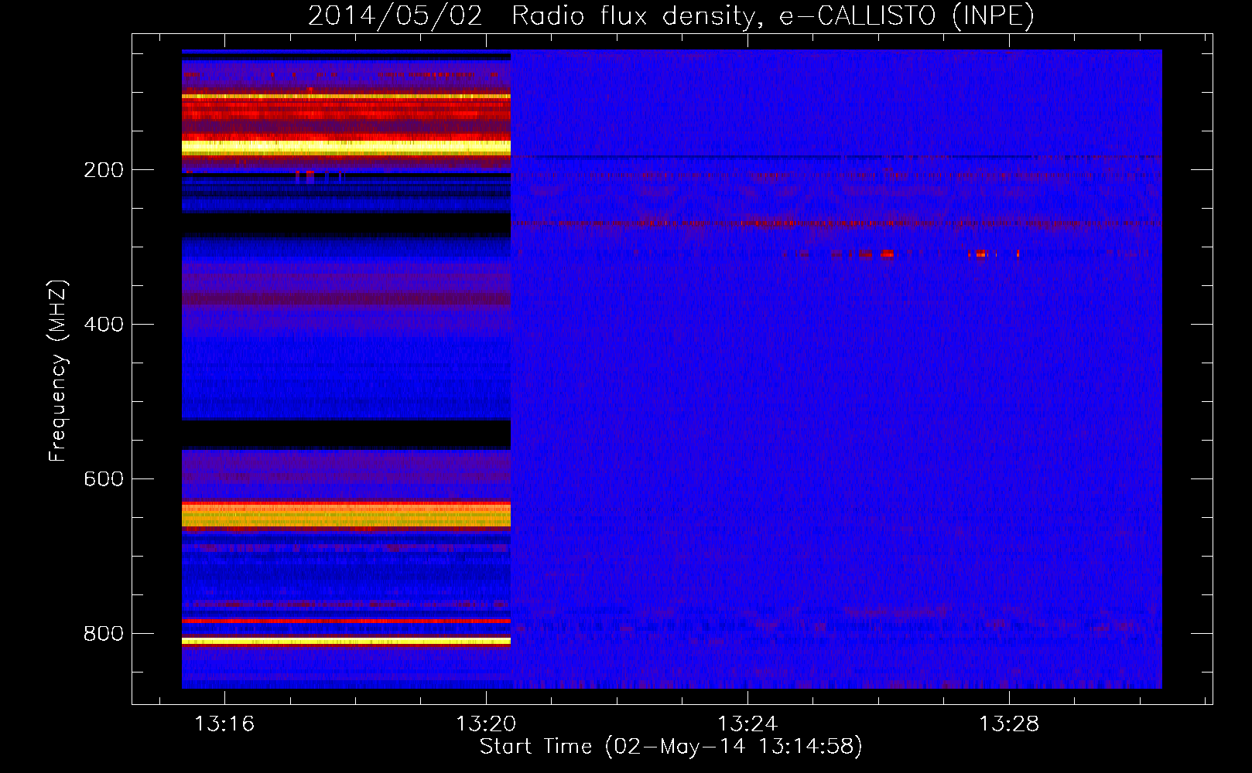The width and height of the screenshot is (1252, 773).
Task: Click the 200 frequency tick label
Action: coord(104,170)
